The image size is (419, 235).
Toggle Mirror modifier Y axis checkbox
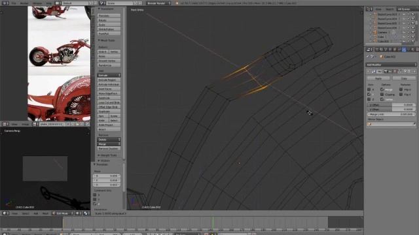(x=369, y=94)
